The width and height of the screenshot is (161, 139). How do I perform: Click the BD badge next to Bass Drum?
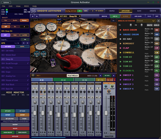[157, 30]
